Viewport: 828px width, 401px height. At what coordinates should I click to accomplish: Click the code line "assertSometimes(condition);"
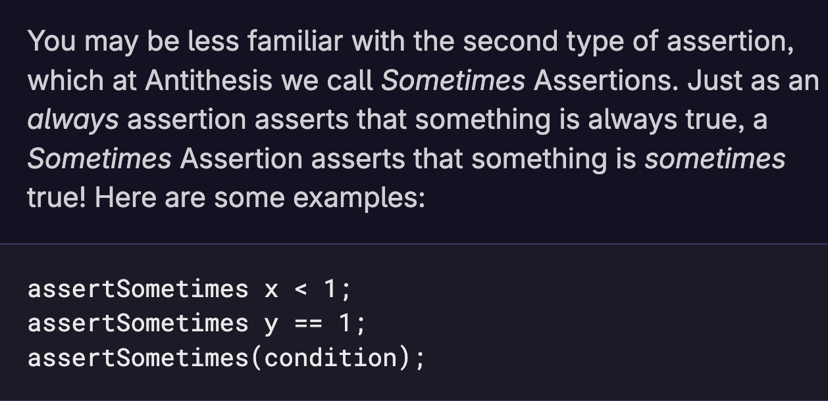point(226,358)
